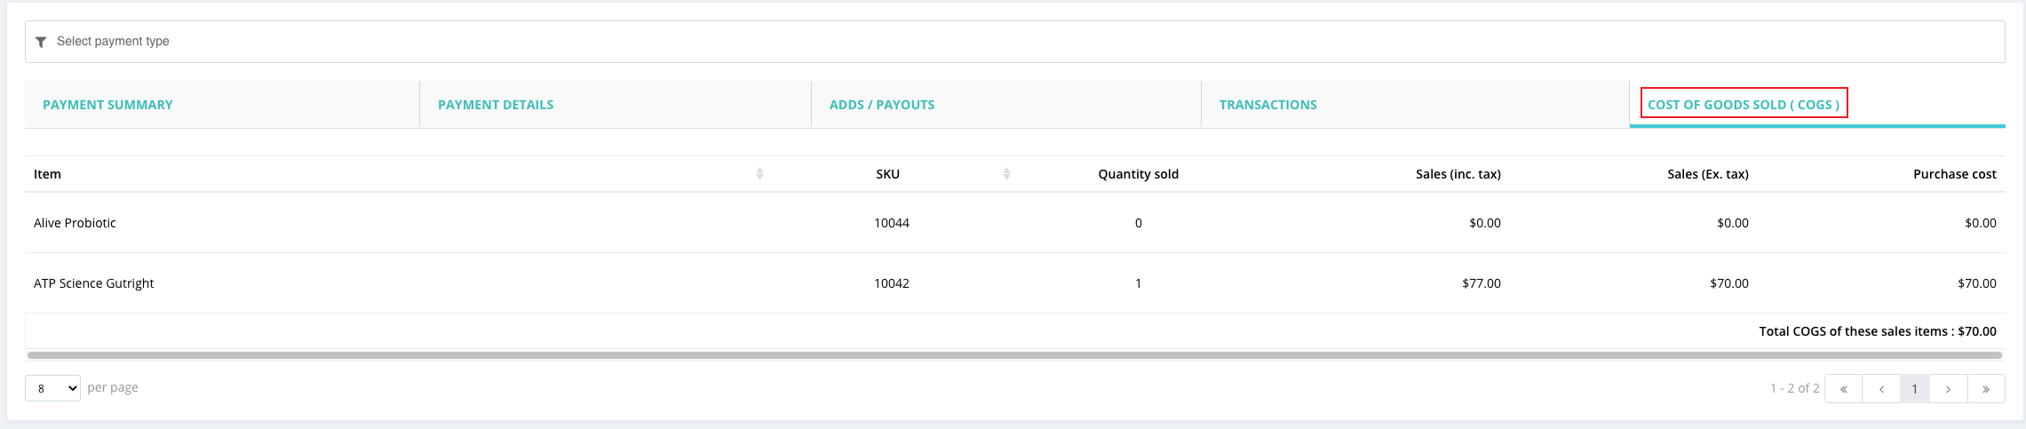The height and width of the screenshot is (429, 2026).
Task: Click the horizontal table scrollbar
Action: (1014, 355)
